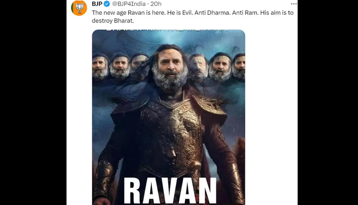Open the 20h tweet timestamp
Viewport: 358px width, 205px height.
click(156, 4)
